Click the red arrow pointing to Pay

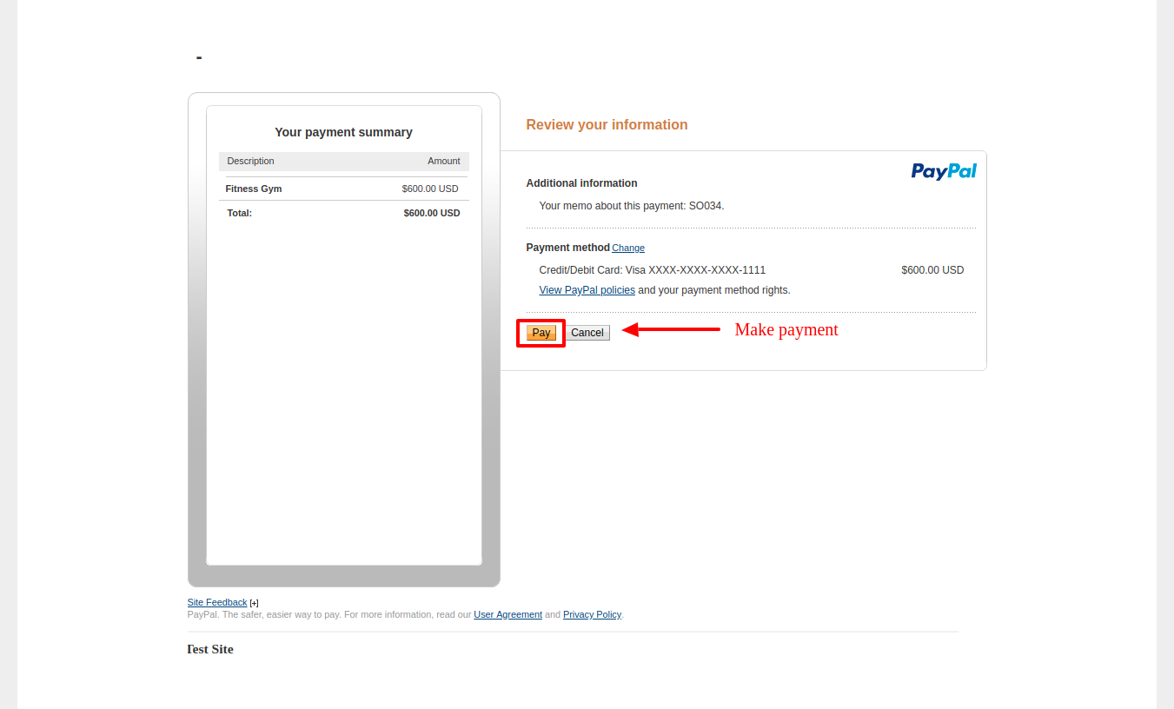[671, 329]
